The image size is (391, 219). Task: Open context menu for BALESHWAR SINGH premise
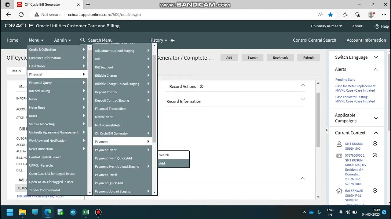375,191
